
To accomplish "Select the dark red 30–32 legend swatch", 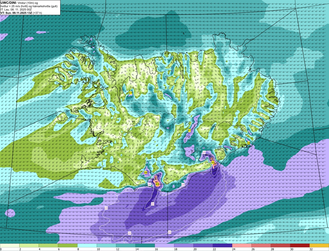I will 300,246.
